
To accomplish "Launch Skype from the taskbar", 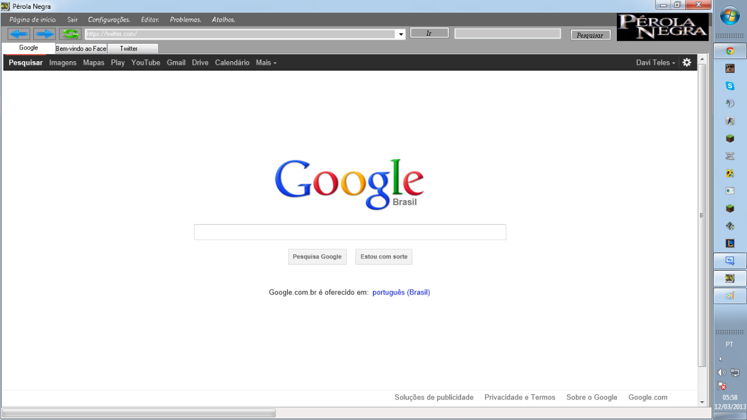I will point(729,86).
